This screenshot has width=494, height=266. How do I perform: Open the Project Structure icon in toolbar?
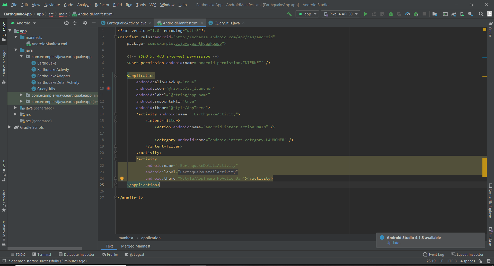coord(435,14)
